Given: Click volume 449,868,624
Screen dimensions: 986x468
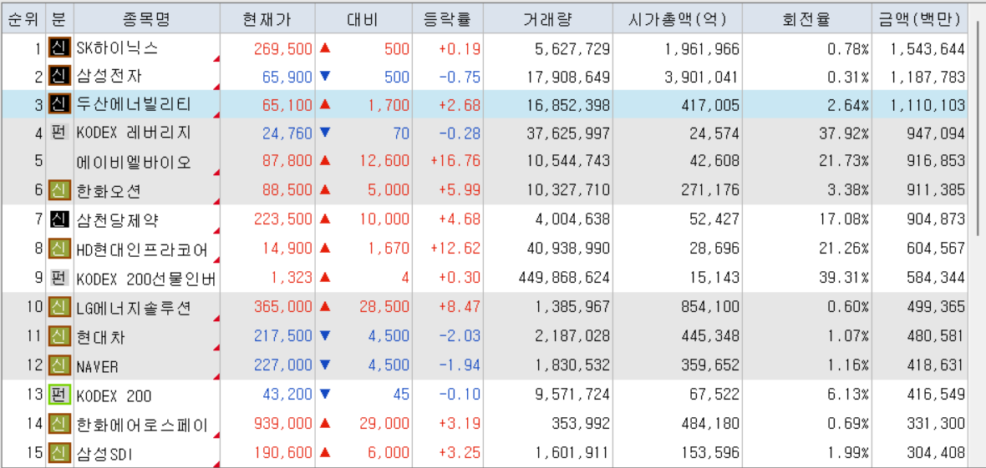Looking at the screenshot, I should pos(562,277).
